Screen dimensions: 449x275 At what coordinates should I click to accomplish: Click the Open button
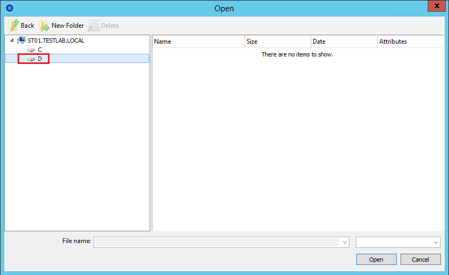pos(376,259)
